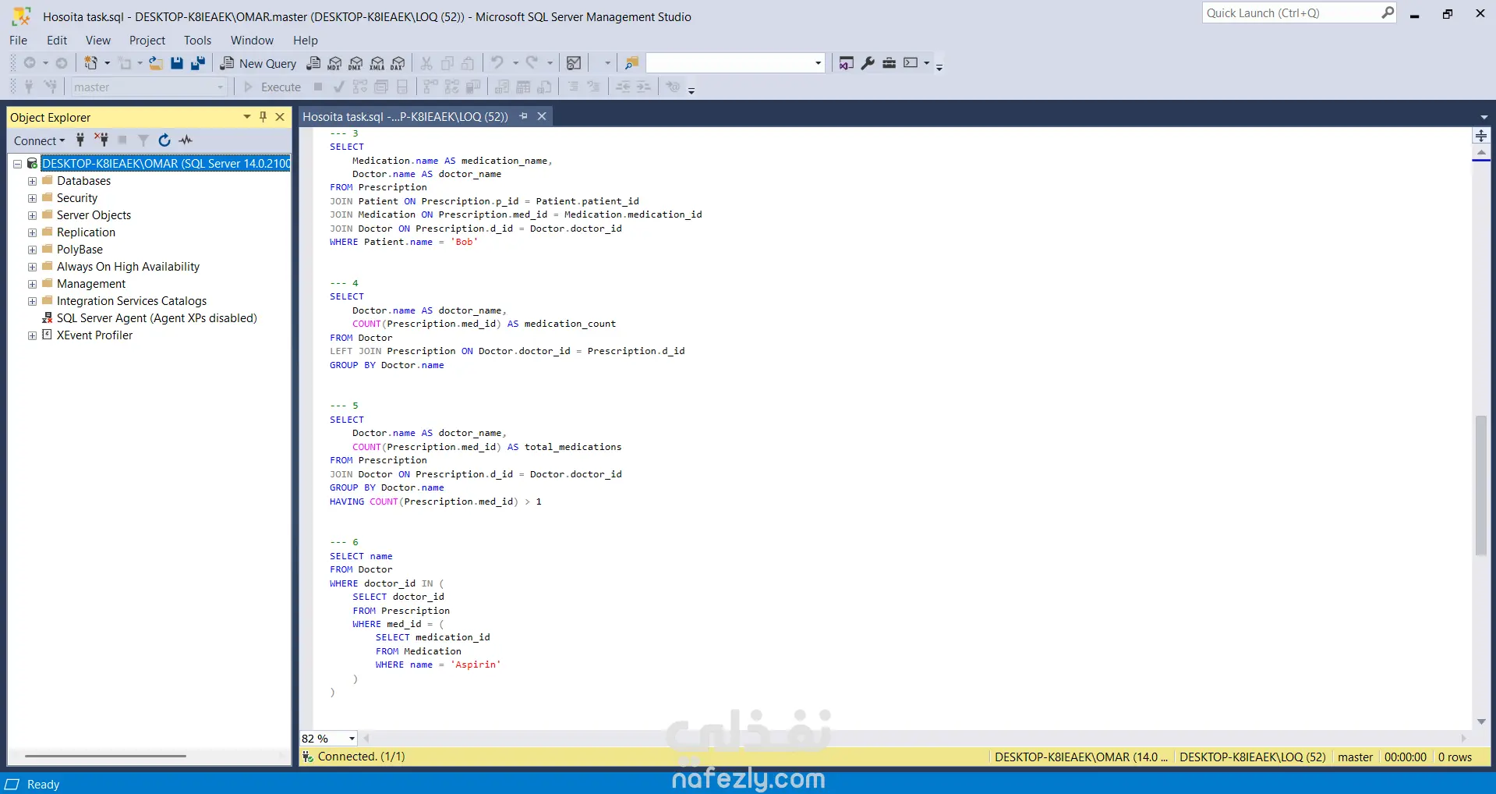Open a new Database Engine Query
The height and width of the screenshot is (794, 1496).
[313, 63]
